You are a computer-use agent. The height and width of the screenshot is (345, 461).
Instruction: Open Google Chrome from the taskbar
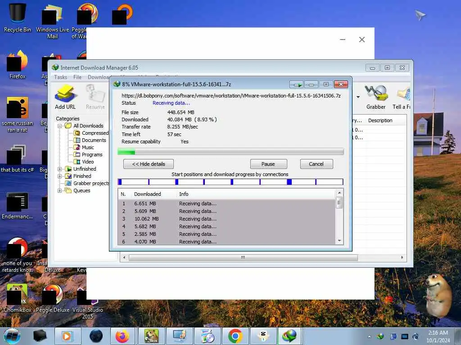235,336
